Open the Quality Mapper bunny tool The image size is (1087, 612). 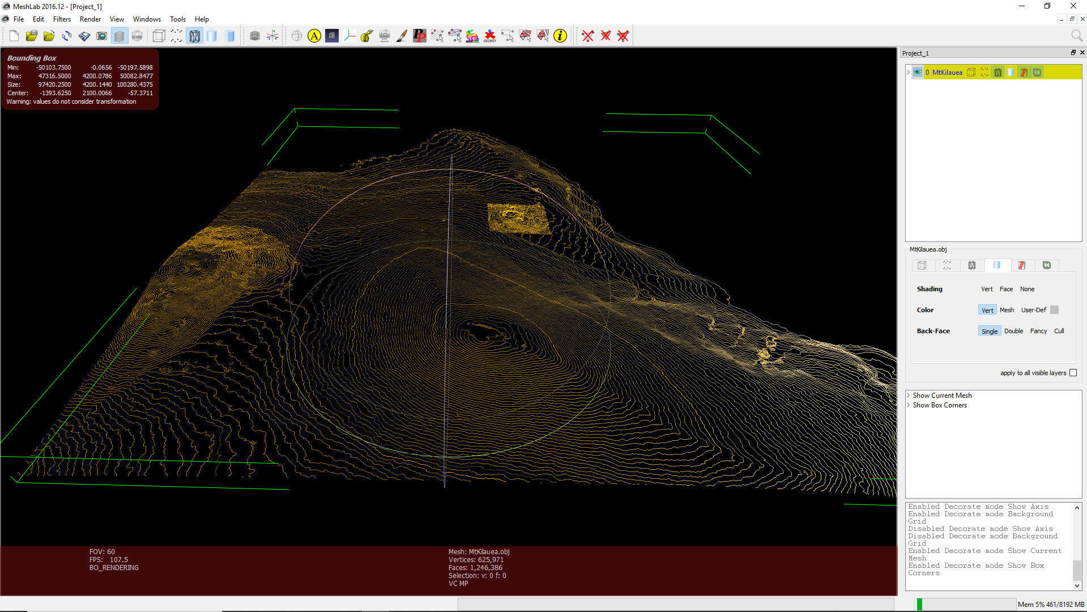point(472,36)
